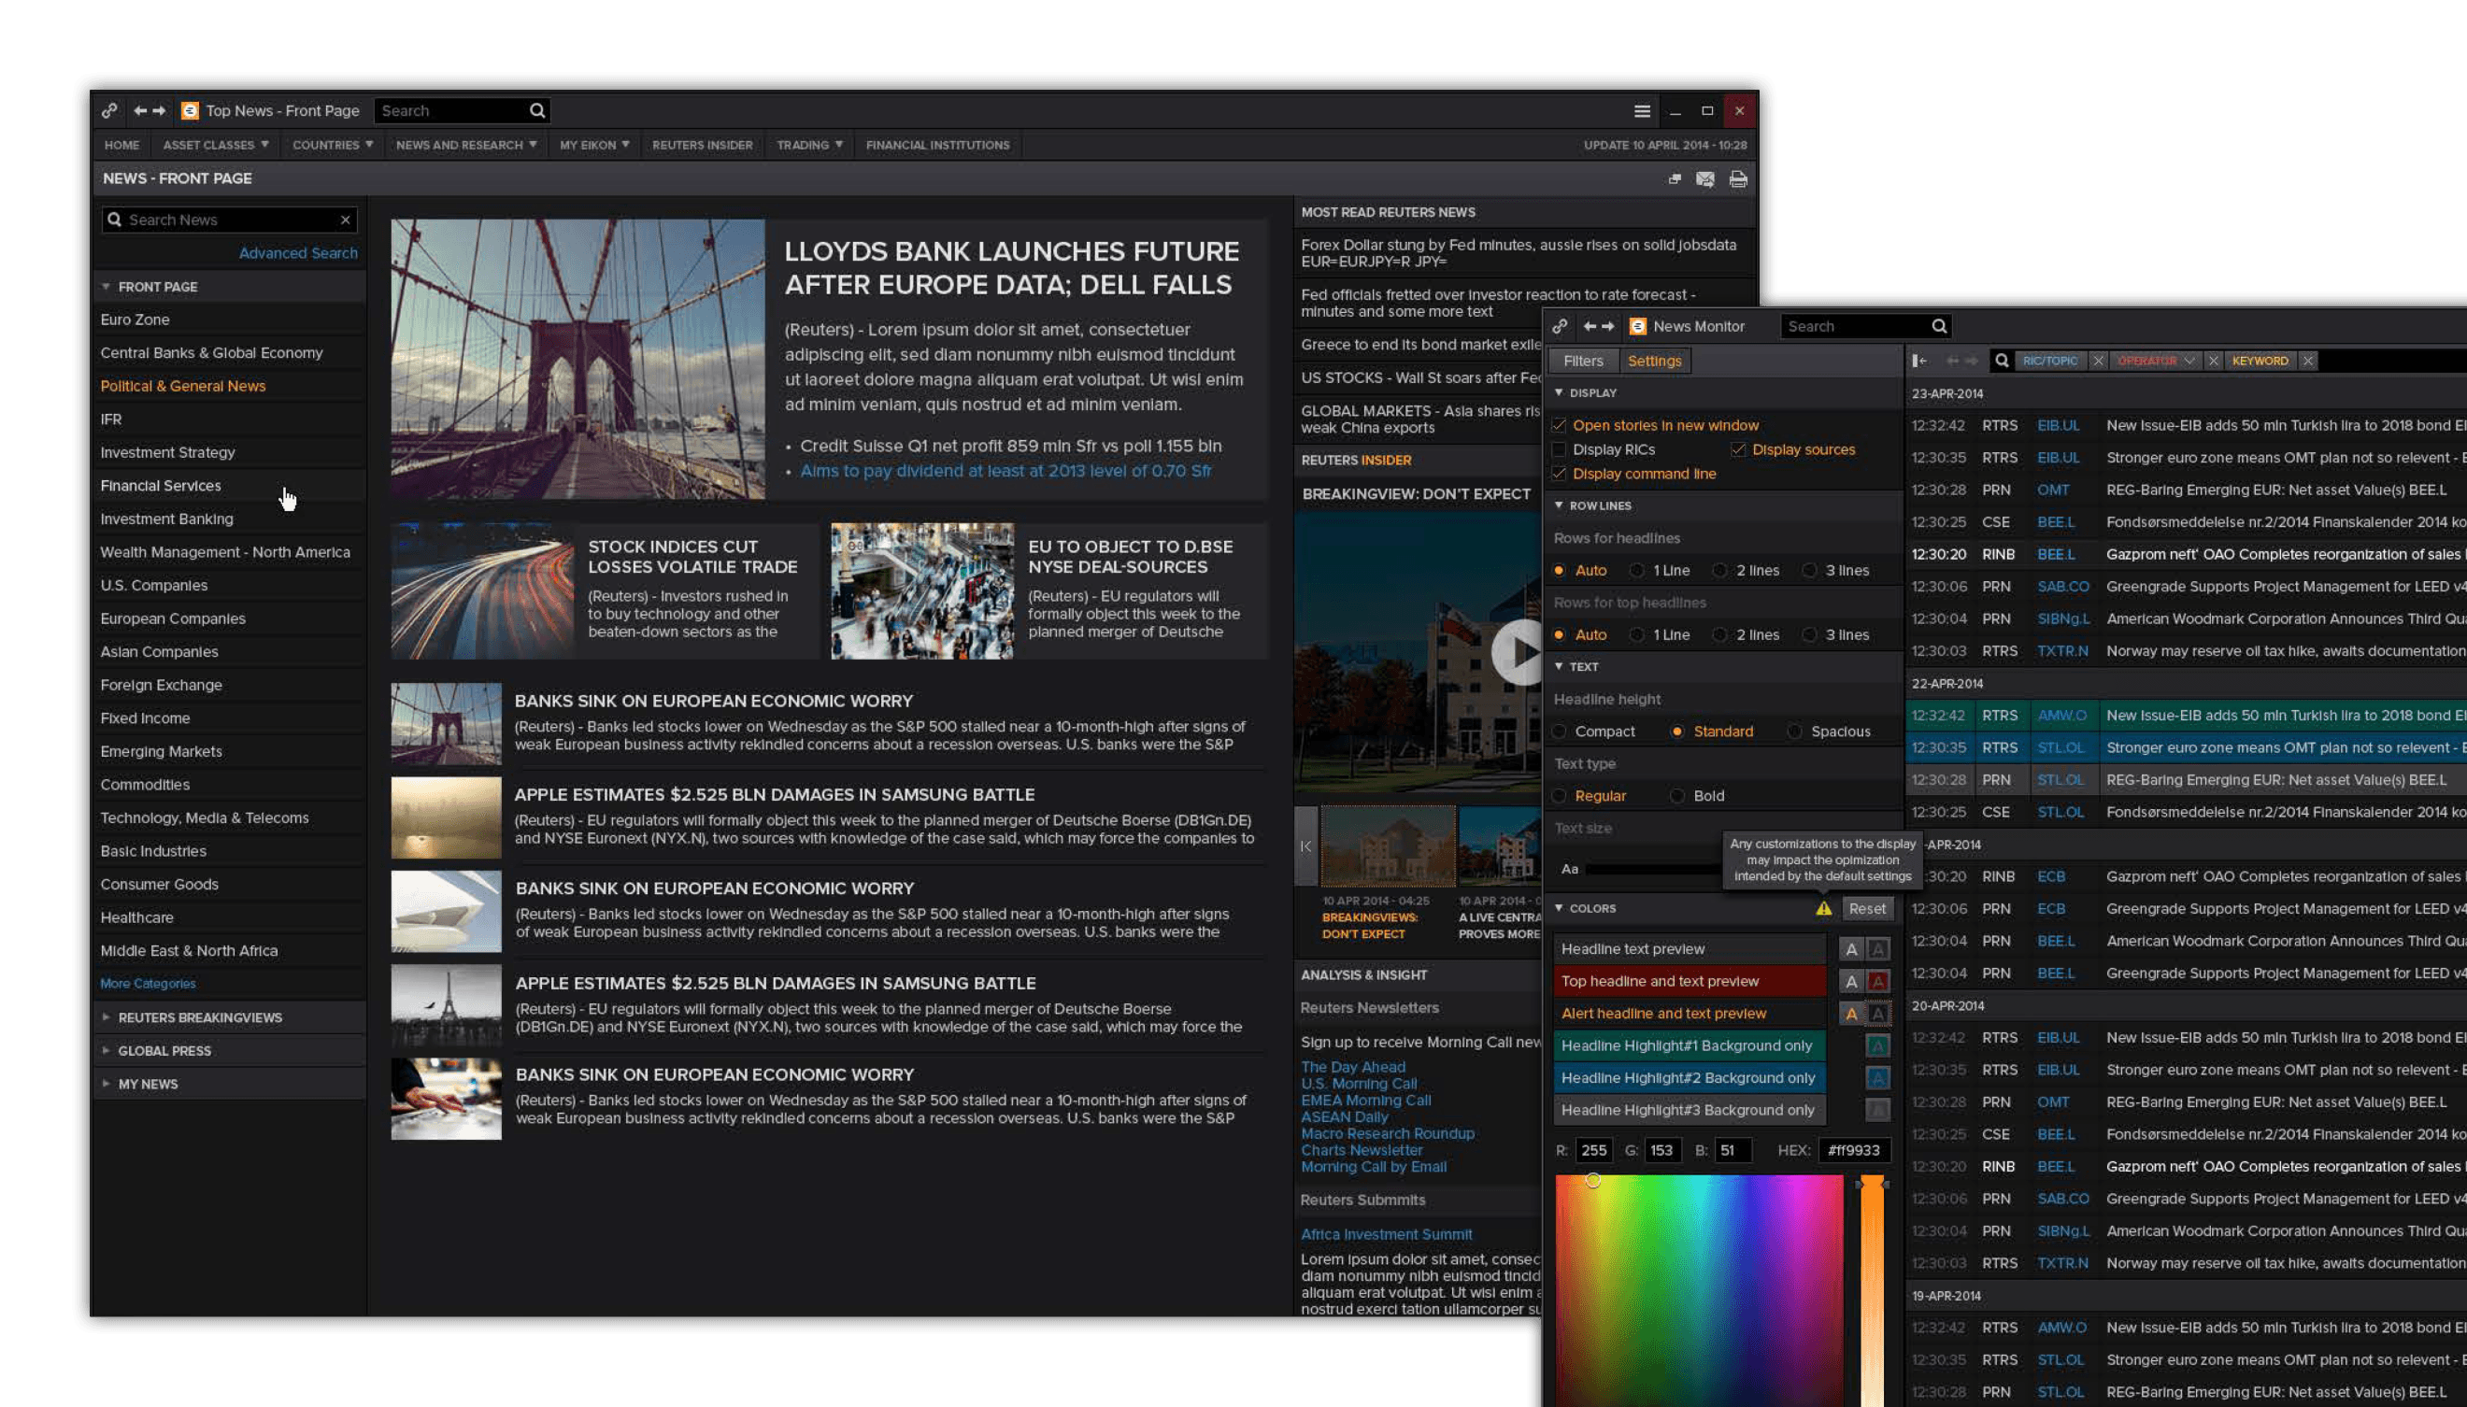Open the Asset Classes dropdown menu

(216, 145)
